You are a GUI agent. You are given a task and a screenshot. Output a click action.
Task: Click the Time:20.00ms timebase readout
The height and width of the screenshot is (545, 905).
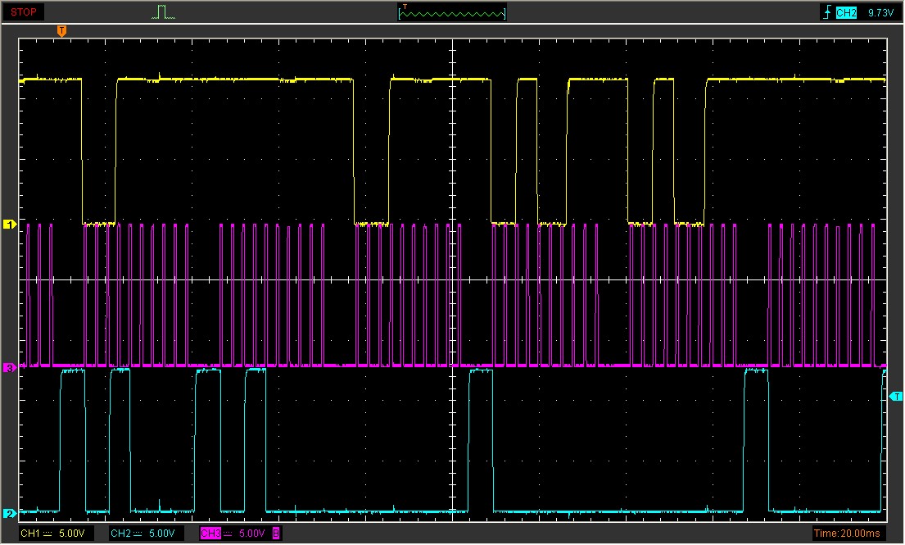(847, 533)
